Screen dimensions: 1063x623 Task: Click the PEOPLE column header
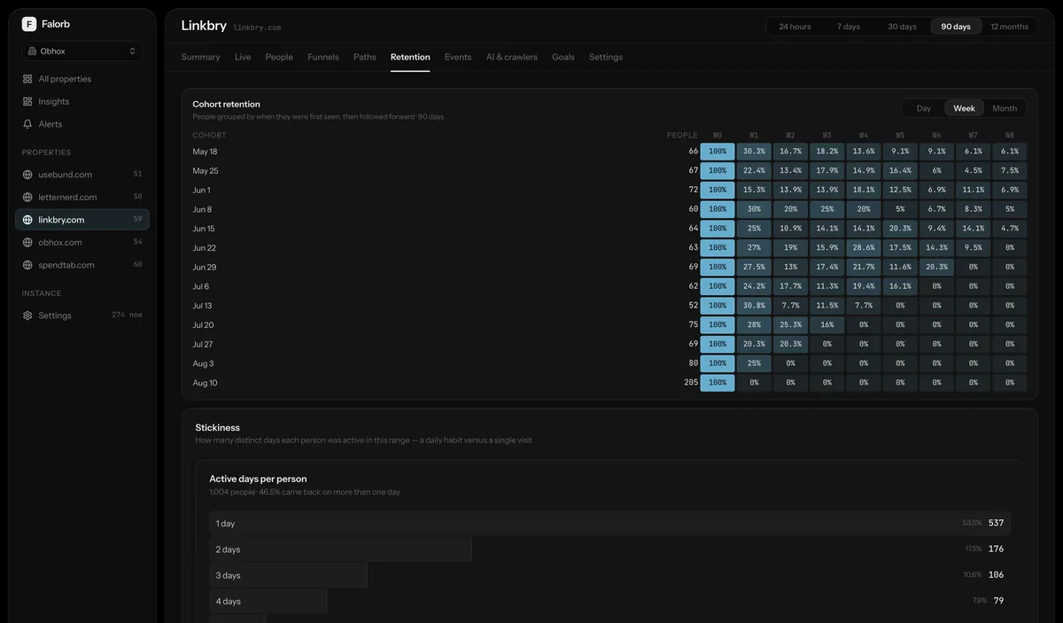click(682, 135)
